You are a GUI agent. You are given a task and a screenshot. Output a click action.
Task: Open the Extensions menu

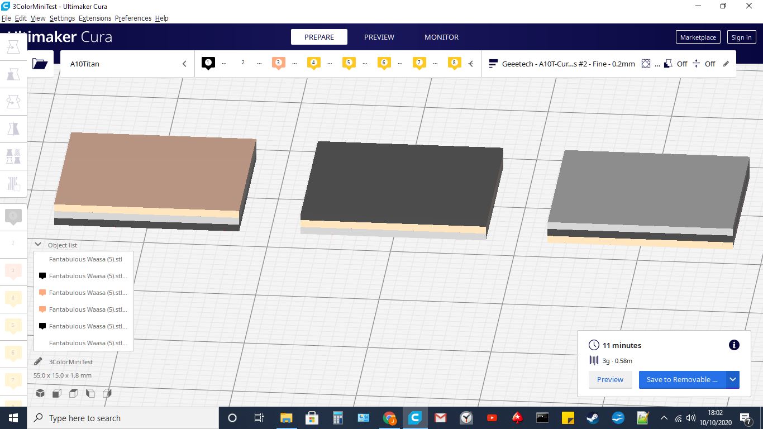(x=95, y=18)
